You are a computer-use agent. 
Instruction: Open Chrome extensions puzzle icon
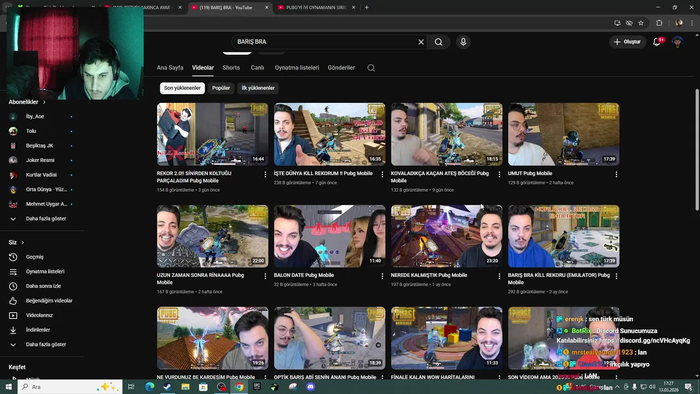click(x=659, y=23)
